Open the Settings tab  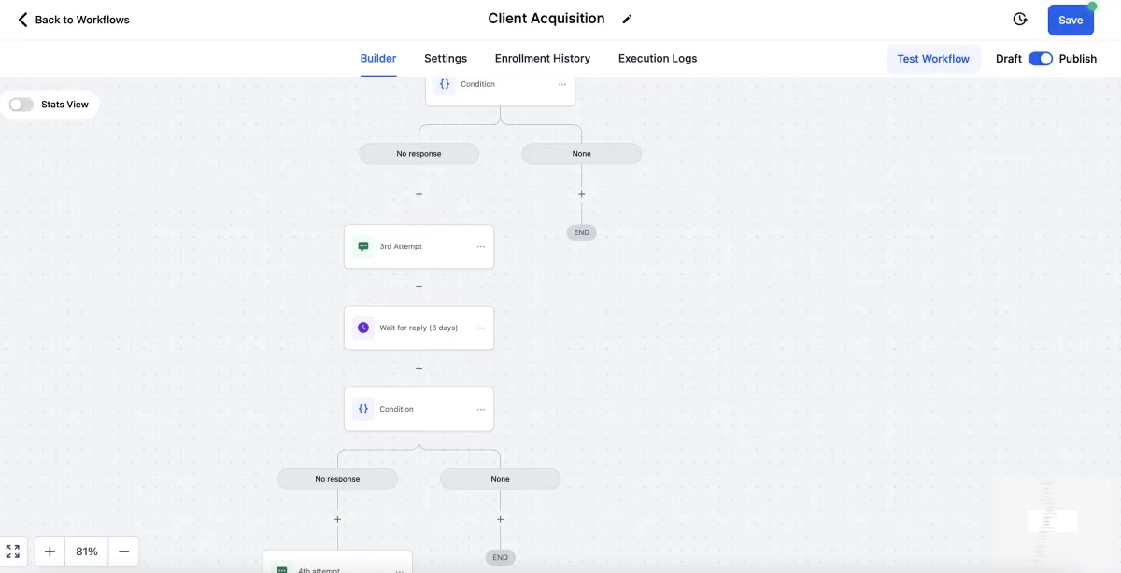click(x=446, y=58)
